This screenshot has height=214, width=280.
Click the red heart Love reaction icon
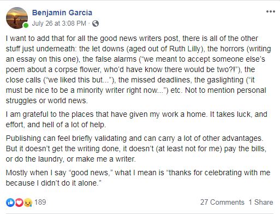(x=19, y=203)
